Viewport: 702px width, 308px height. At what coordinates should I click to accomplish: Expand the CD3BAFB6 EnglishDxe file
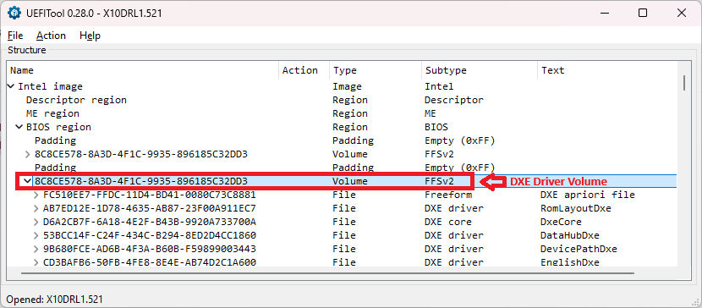tap(36, 262)
